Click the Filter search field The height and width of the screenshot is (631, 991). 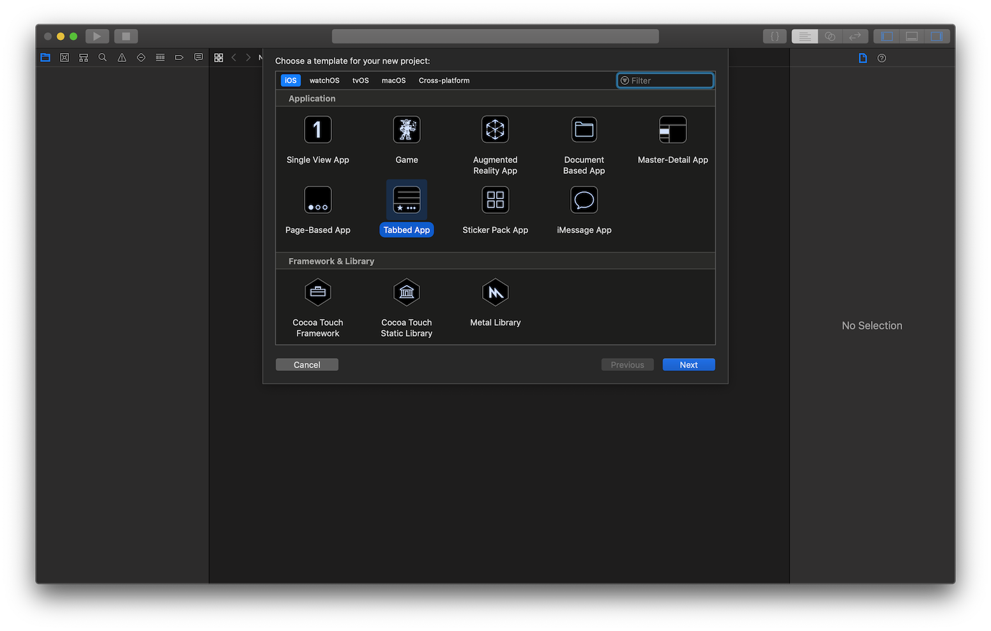coord(665,80)
